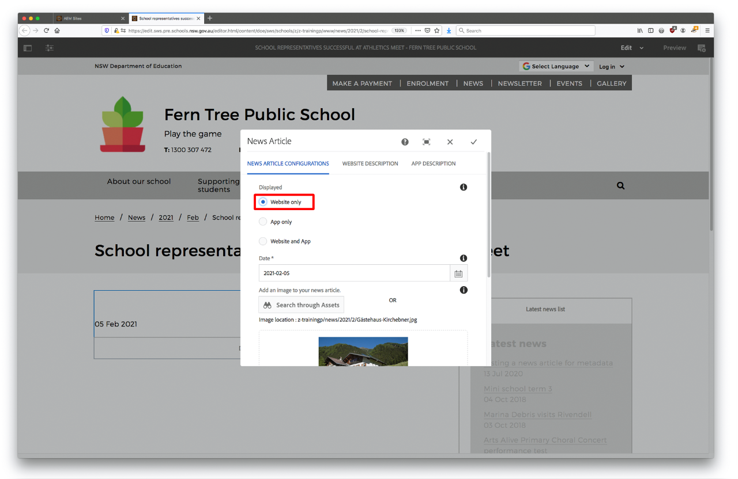Open the Enrolment menu item
The width and height of the screenshot is (738, 479).
(427, 83)
